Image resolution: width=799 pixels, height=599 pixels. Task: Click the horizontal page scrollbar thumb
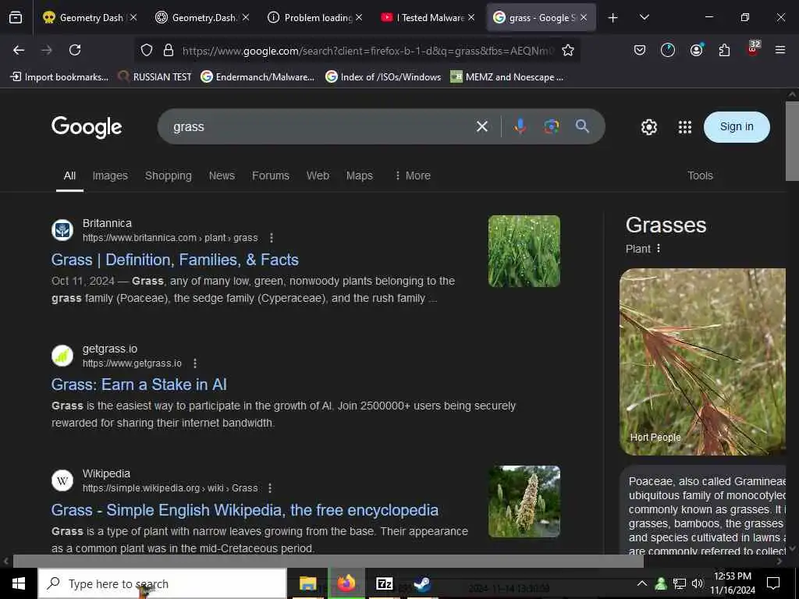[328, 562]
